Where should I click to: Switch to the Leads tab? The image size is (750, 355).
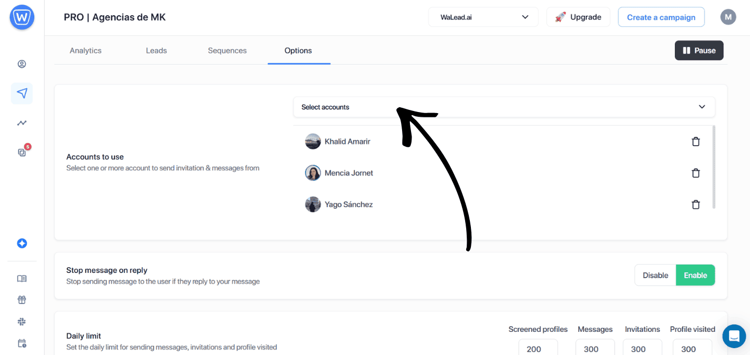coord(156,50)
